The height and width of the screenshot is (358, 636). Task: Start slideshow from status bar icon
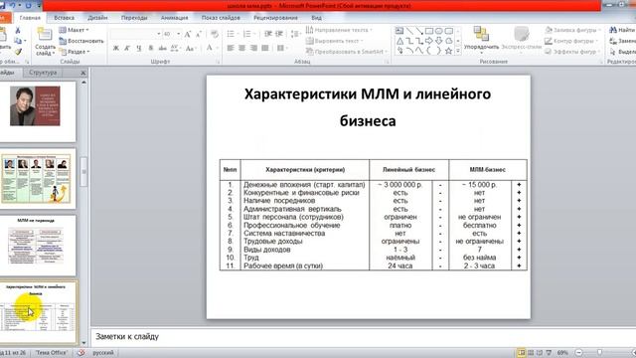pos(549,353)
